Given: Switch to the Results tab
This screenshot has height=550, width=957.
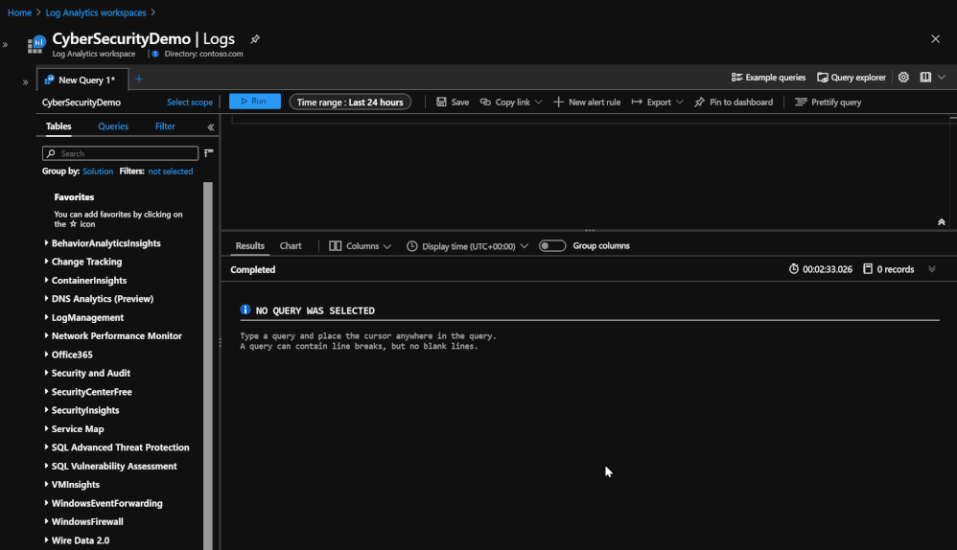Looking at the screenshot, I should click(x=249, y=245).
